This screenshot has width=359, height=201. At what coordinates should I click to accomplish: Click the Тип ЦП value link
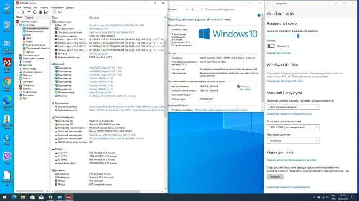(x=116, y=25)
